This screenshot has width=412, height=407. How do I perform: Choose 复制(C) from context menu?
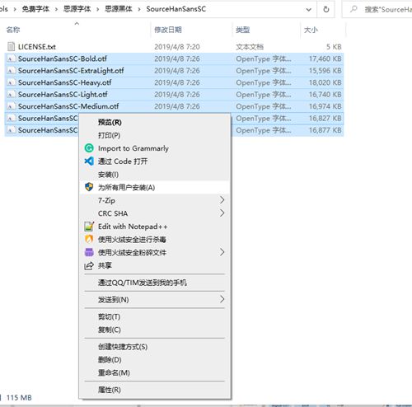(154, 330)
